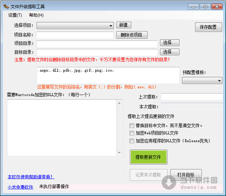
Task: Open the 小米免费软件 link
Action: (20, 187)
